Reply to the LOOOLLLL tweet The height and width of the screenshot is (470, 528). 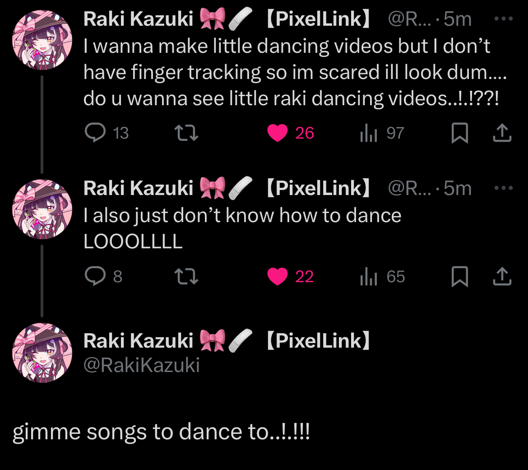pyautogui.click(x=94, y=277)
